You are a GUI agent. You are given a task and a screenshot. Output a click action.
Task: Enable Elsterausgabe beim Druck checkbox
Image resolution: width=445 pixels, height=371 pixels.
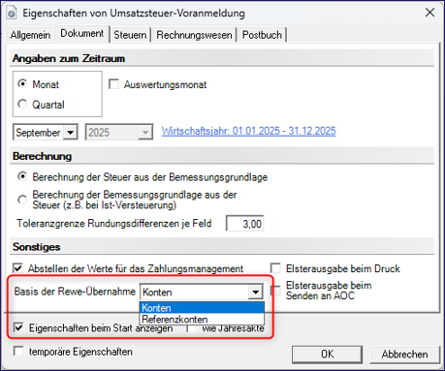(x=275, y=268)
